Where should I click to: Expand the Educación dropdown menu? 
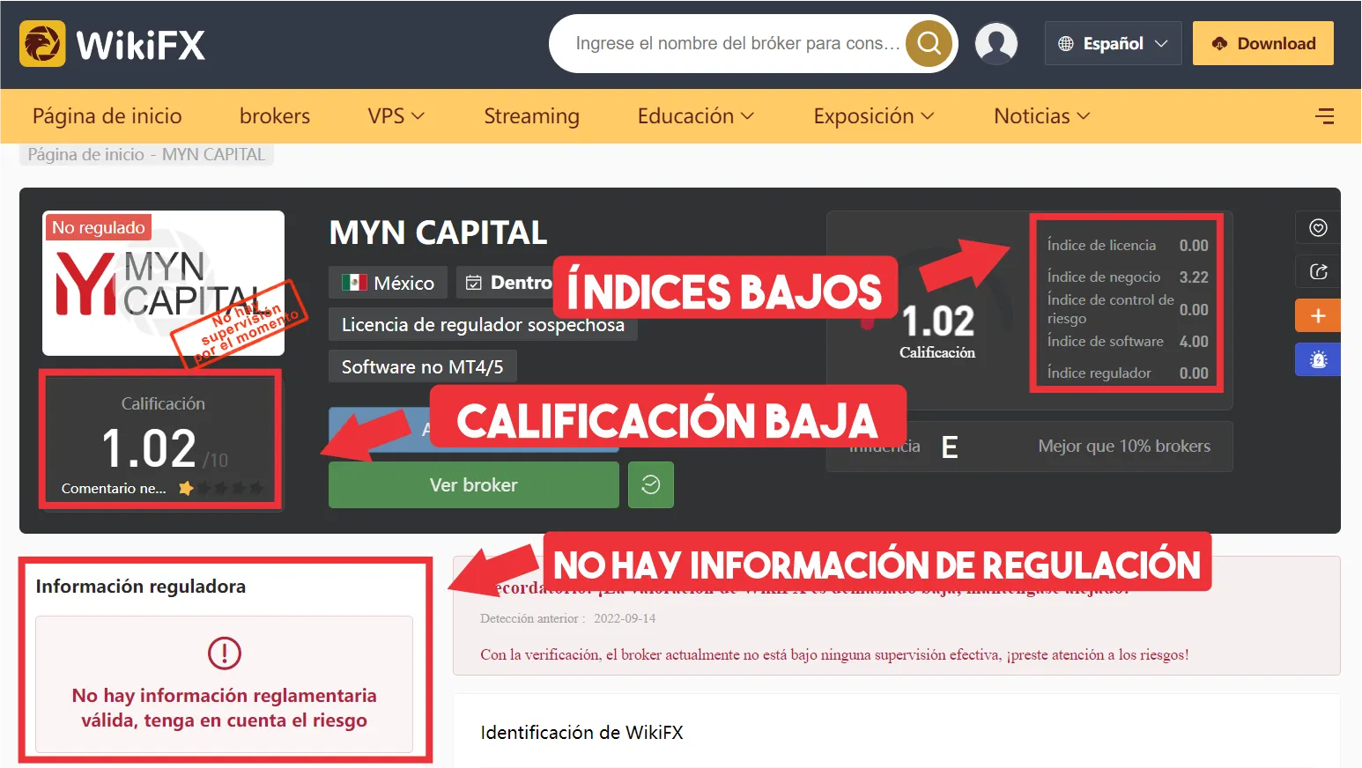(x=696, y=116)
